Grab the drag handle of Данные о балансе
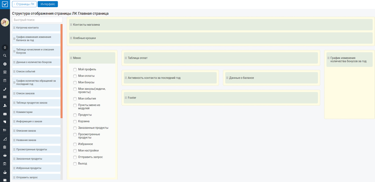The image size is (375, 182). (x=227, y=78)
